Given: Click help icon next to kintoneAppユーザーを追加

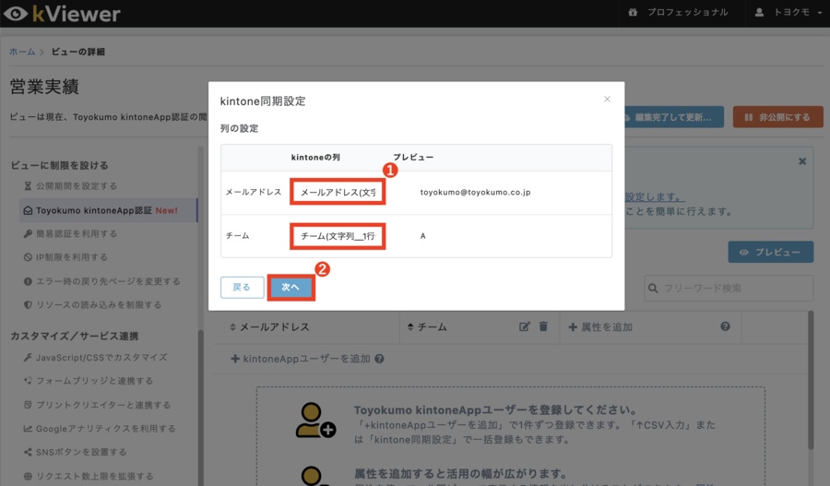Looking at the screenshot, I should [x=379, y=359].
